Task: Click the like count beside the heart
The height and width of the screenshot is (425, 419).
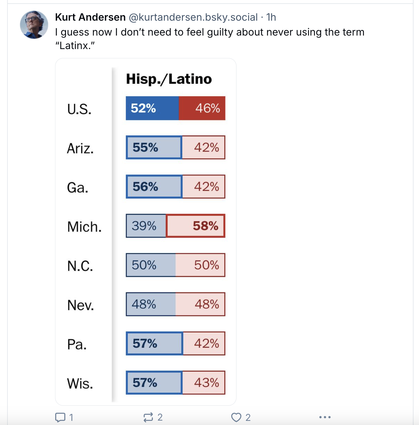Action: pyautogui.click(x=248, y=417)
